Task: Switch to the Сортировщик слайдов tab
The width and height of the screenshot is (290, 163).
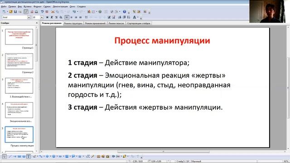Action: point(139,23)
